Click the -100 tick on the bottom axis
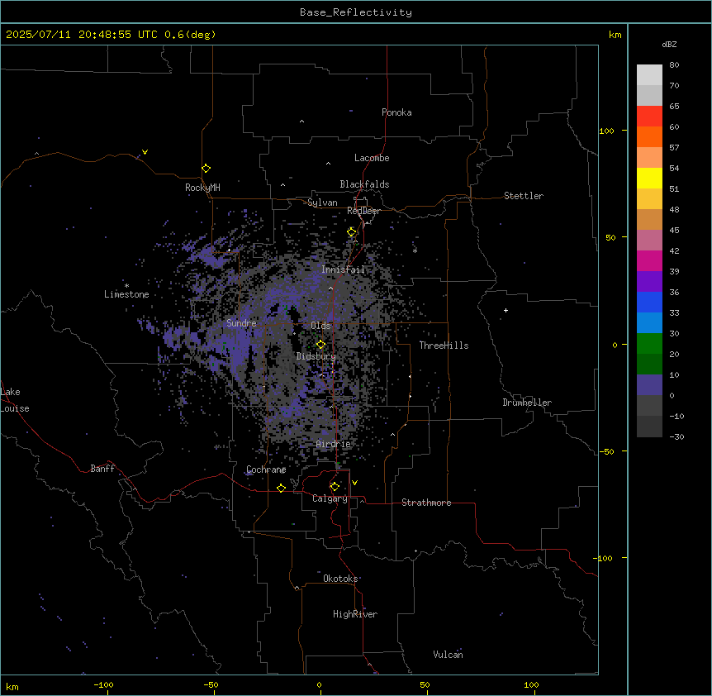712x696 pixels. click(x=103, y=684)
